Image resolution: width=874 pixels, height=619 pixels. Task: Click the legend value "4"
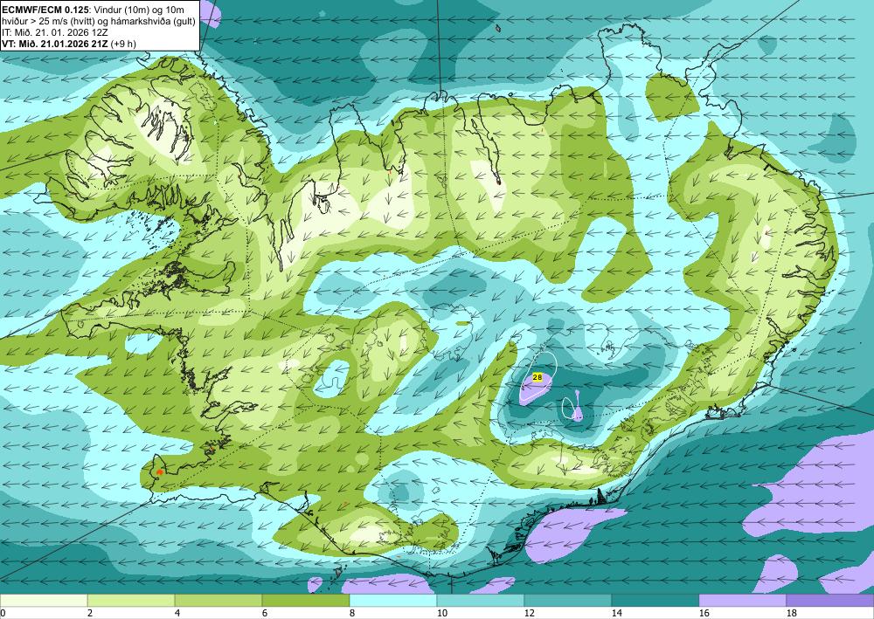(177, 614)
